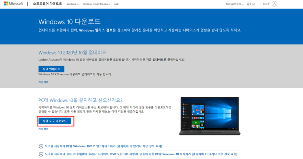
Task: Open the Microsoft 전체 dropdown
Action: pos(234,4)
